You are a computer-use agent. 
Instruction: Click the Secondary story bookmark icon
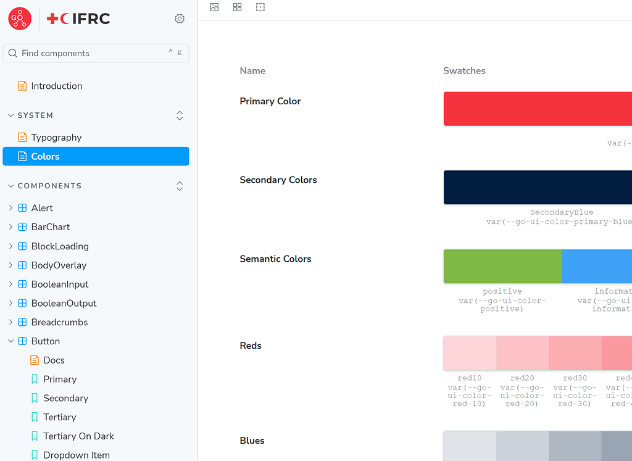pos(35,398)
